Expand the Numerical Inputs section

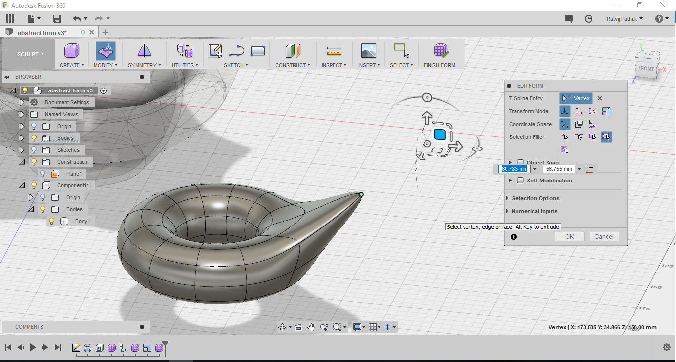pyautogui.click(x=534, y=211)
